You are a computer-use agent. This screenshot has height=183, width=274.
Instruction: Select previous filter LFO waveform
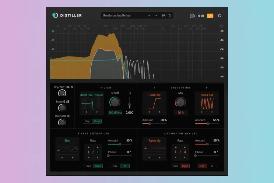click(62, 158)
